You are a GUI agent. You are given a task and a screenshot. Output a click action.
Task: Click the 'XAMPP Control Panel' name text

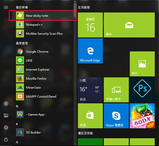point(41,96)
